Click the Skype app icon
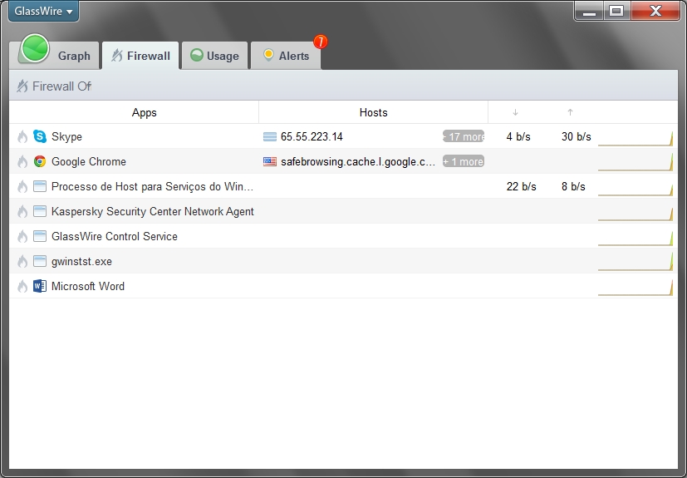This screenshot has width=687, height=478. [40, 136]
